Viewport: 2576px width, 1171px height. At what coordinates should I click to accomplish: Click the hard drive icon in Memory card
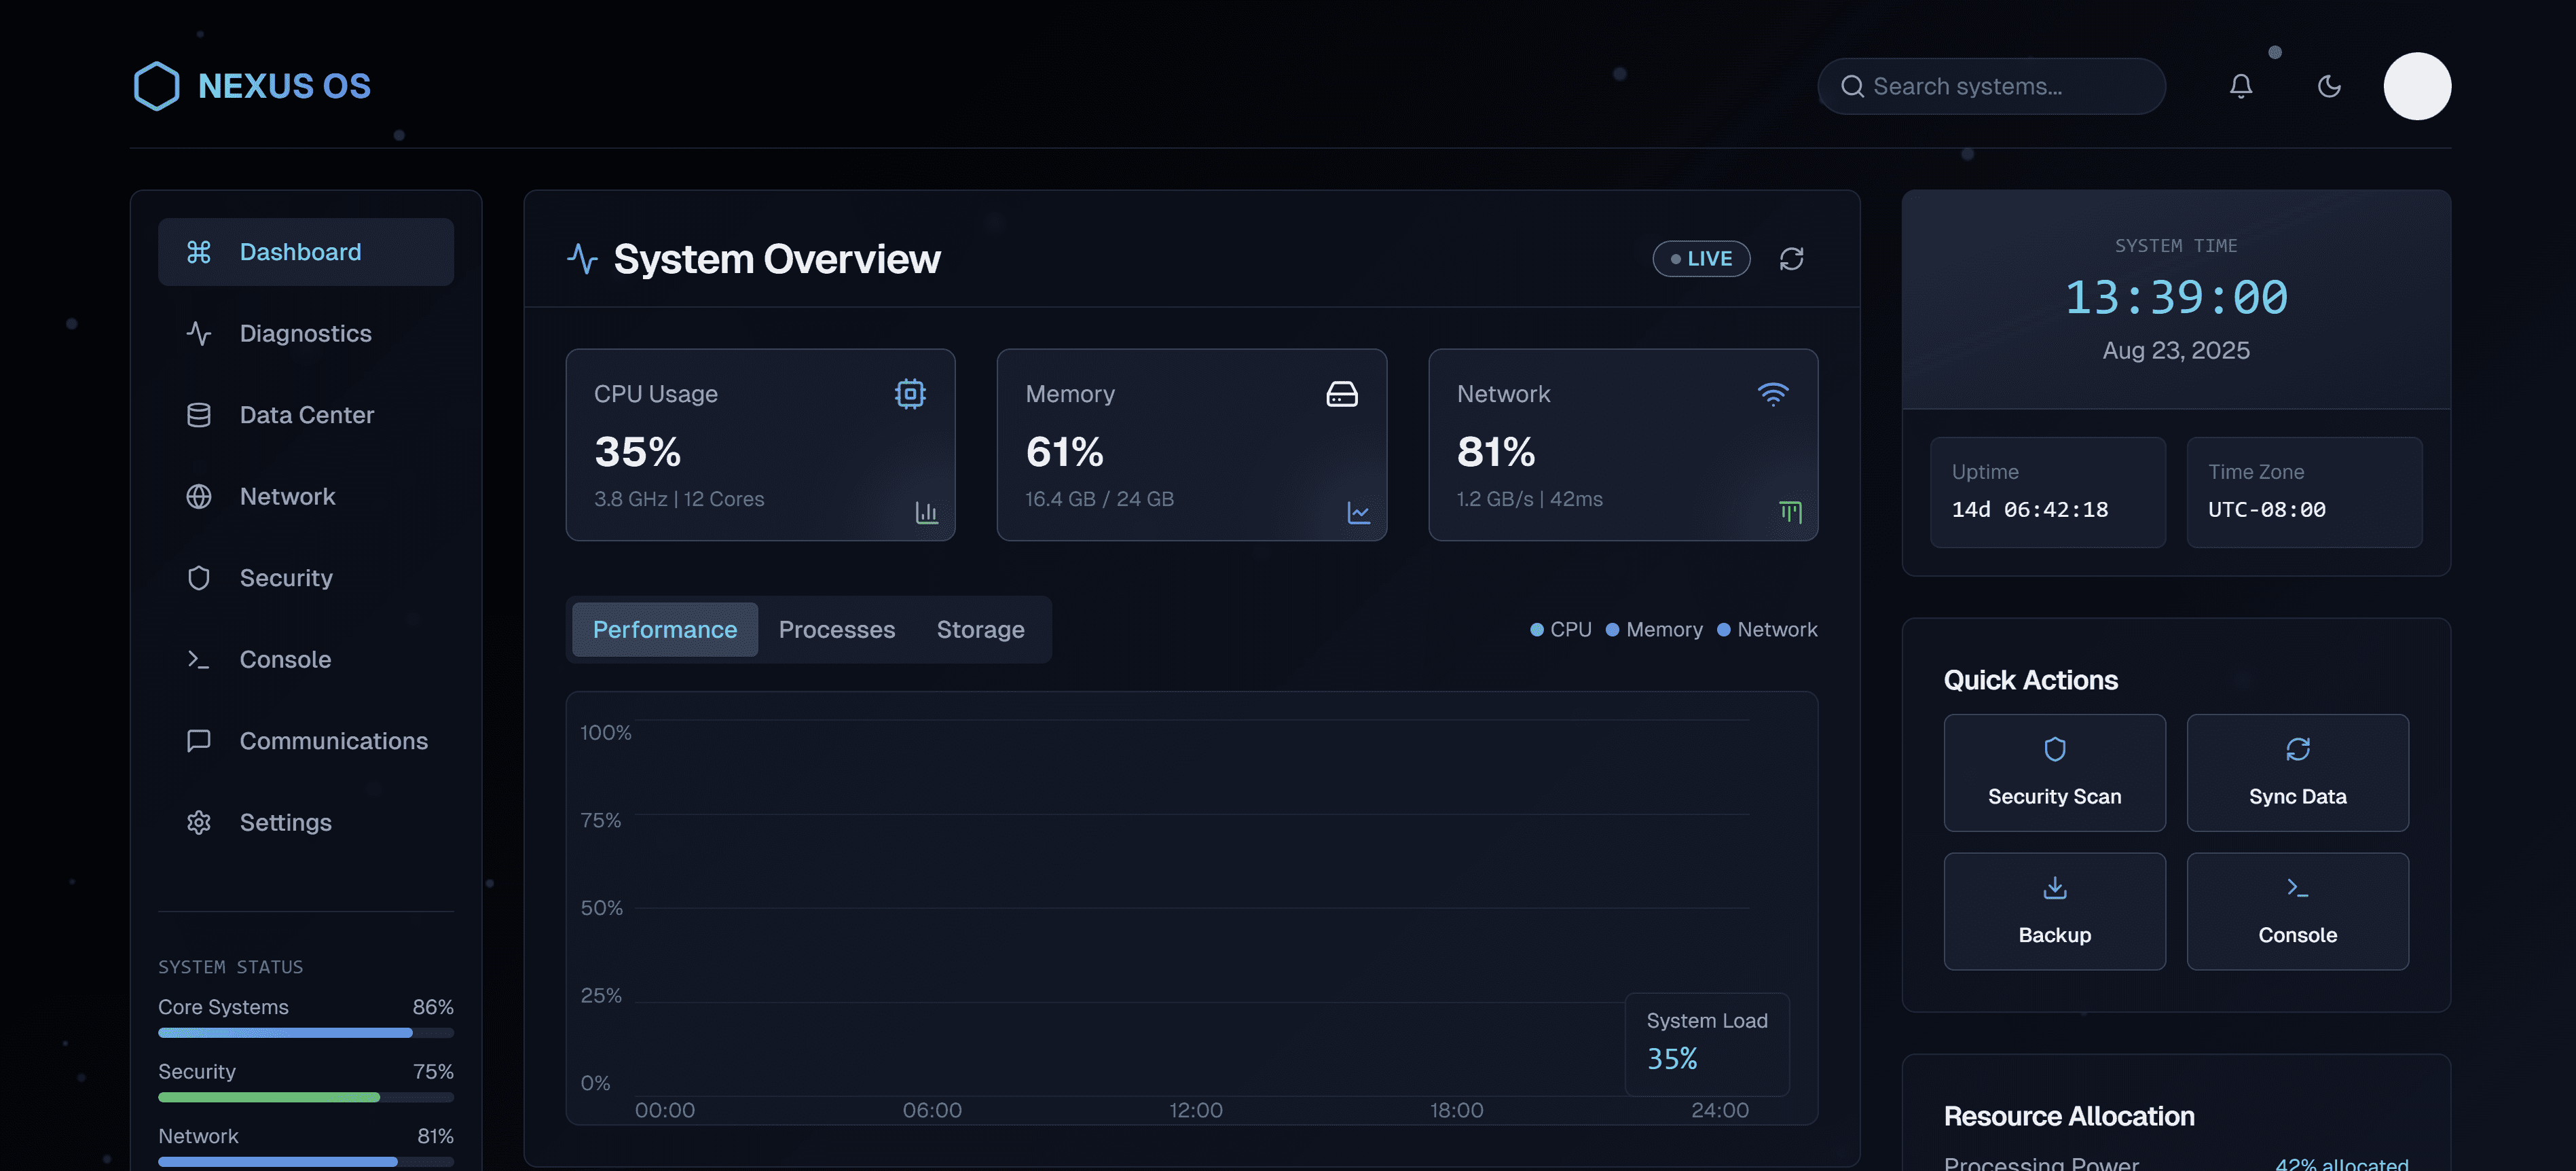click(1341, 393)
